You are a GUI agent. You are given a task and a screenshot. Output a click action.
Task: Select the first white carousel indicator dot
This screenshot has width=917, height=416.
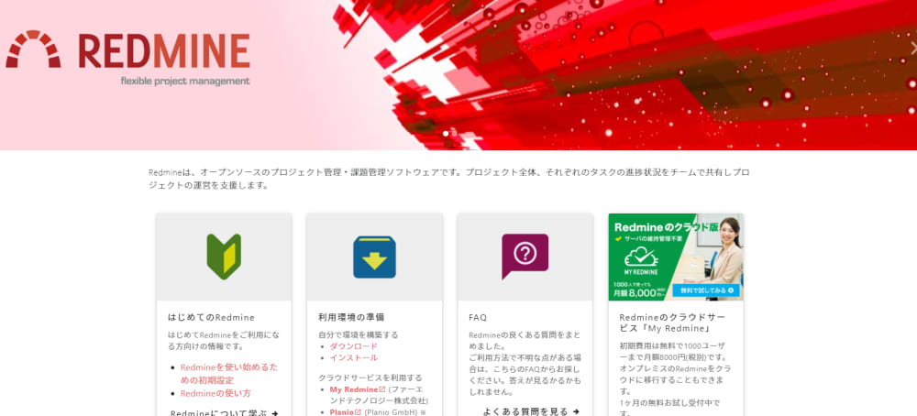coord(446,133)
